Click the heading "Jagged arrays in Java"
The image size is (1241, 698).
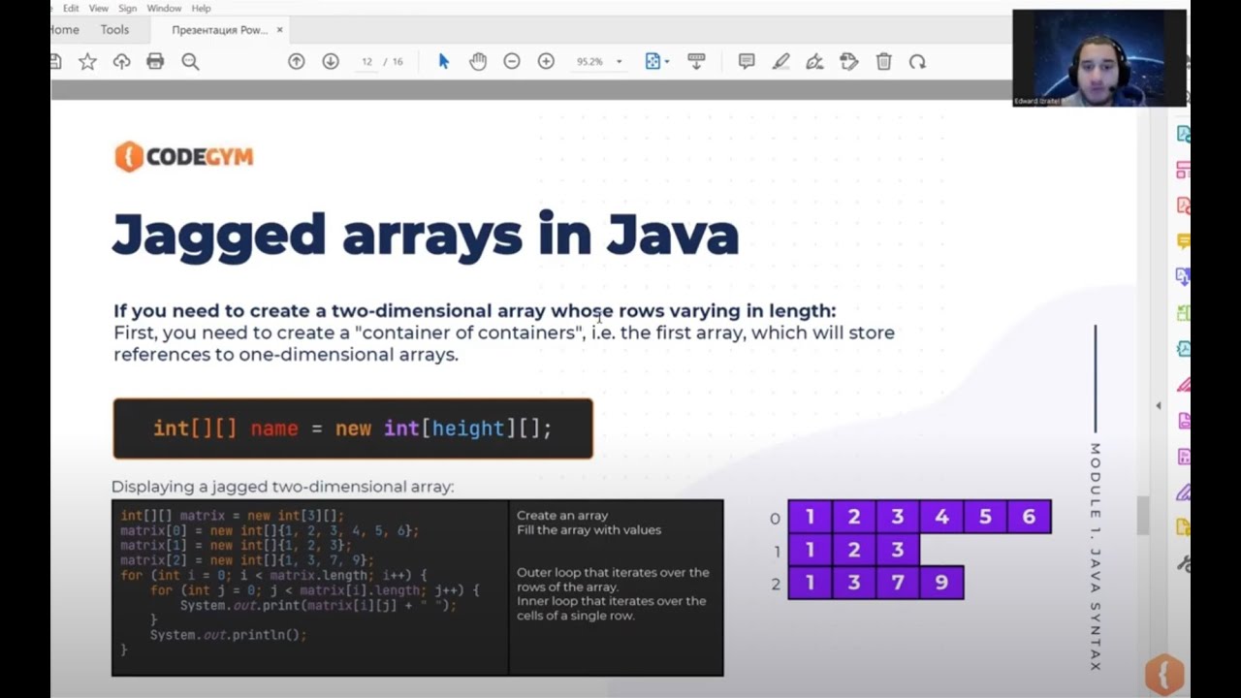coord(426,235)
